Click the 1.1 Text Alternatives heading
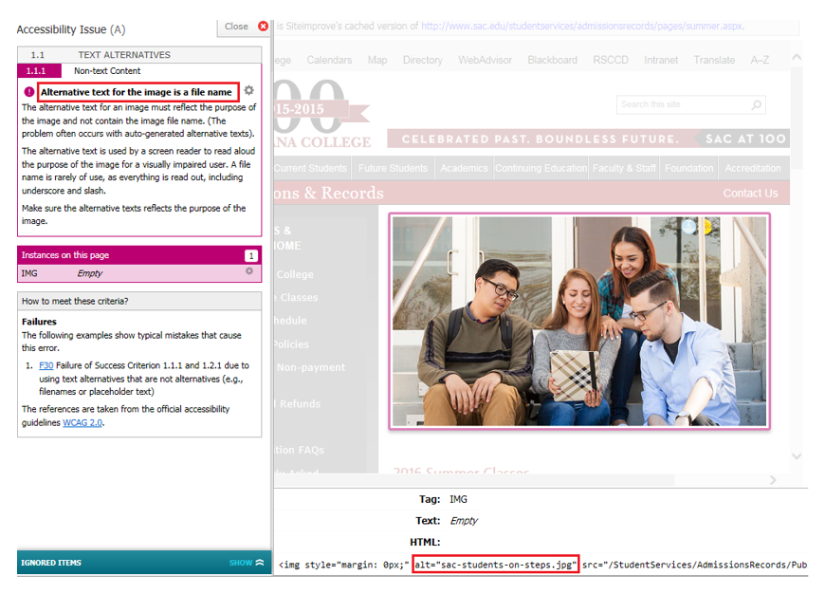The image size is (825, 594). coord(139,55)
